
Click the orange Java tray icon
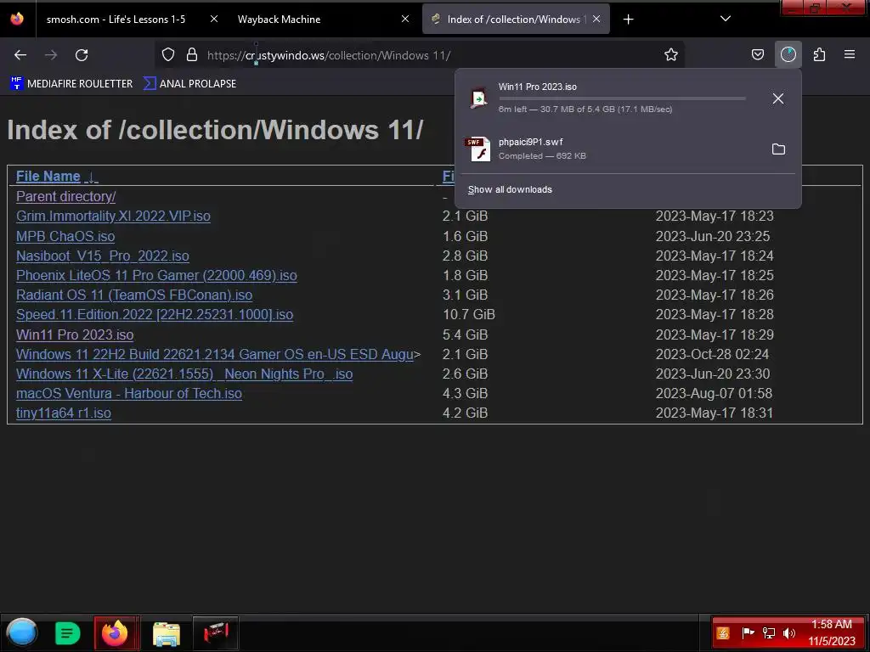(x=722, y=632)
